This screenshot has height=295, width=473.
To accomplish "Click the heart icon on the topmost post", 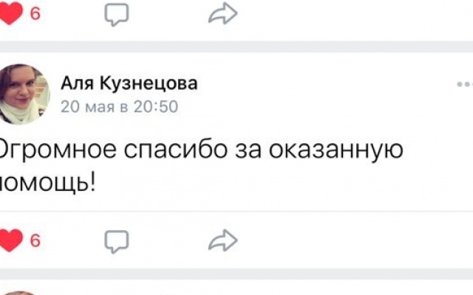I will pyautogui.click(x=10, y=14).
